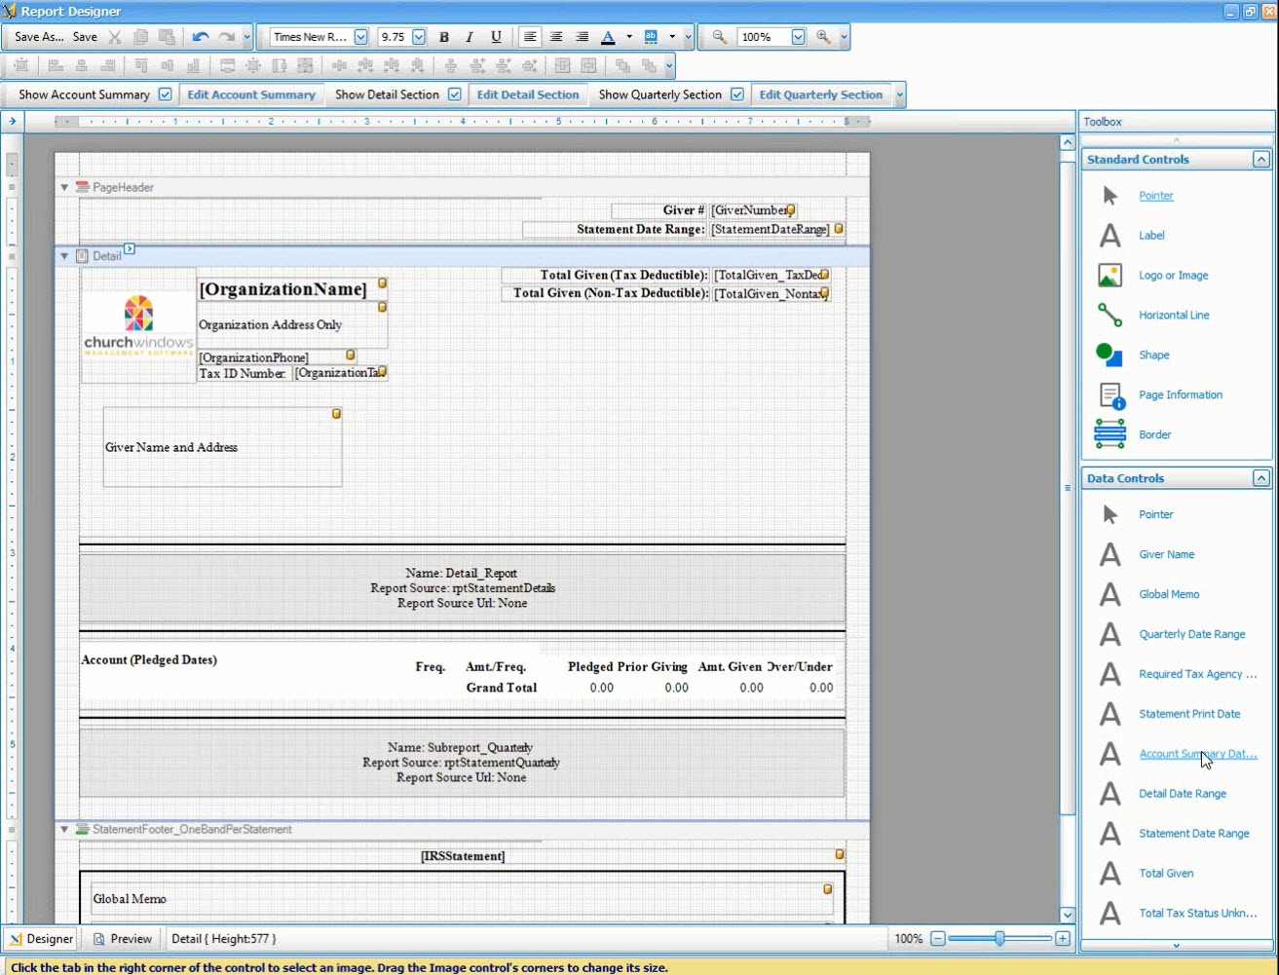Select the Horizontal Line control icon
The width and height of the screenshot is (1279, 975).
(x=1110, y=316)
